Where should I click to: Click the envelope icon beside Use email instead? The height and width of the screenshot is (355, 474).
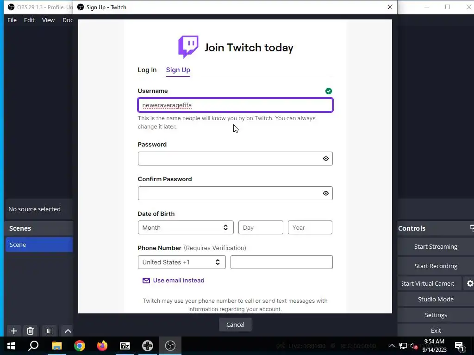coord(146,281)
